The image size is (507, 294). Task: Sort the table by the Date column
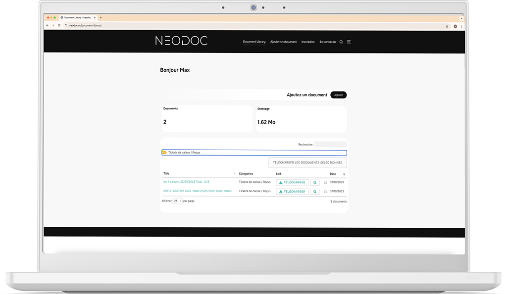tap(337, 174)
